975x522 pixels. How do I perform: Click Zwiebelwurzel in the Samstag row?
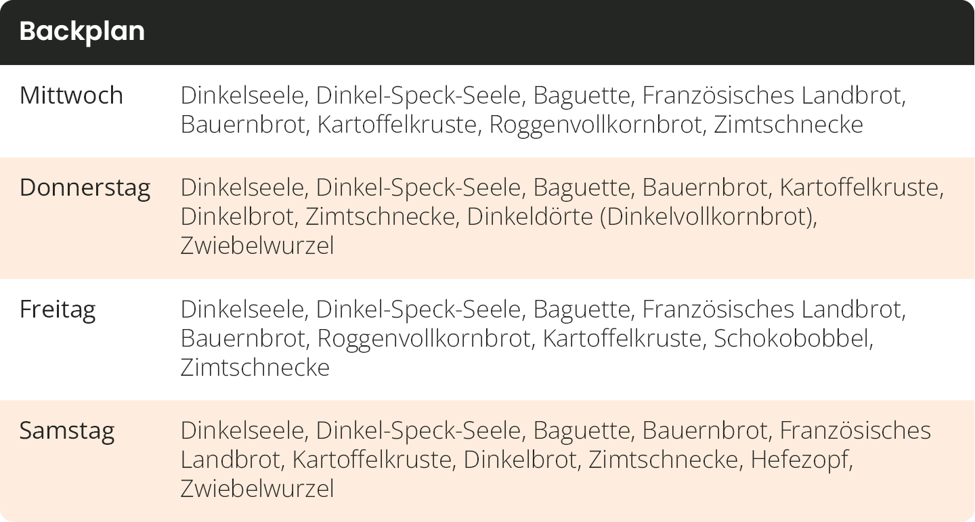[257, 488]
